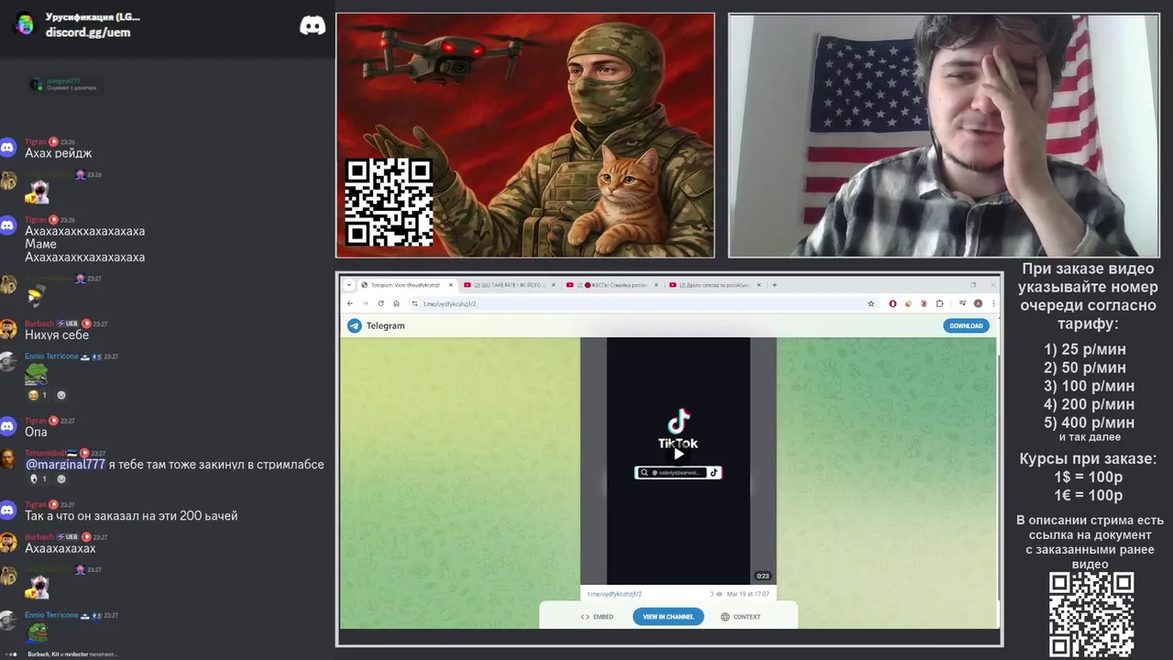Click the Telegram DOWNLOAD button
1173x660 pixels.
(966, 325)
